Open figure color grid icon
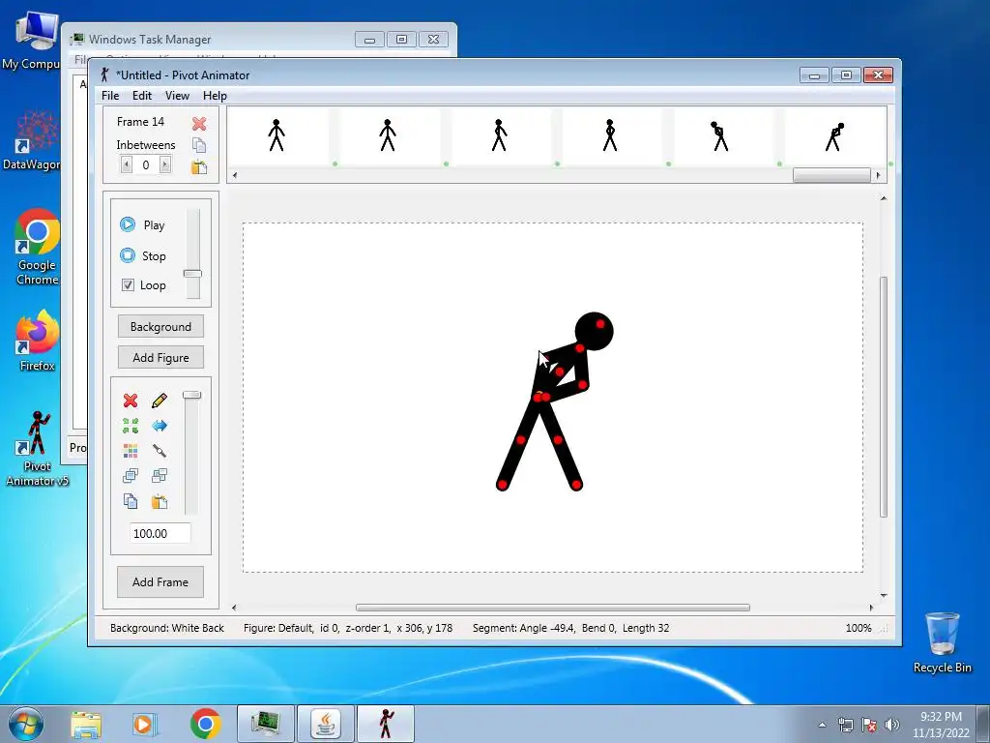Screen dimensions: 990x743 (131, 451)
